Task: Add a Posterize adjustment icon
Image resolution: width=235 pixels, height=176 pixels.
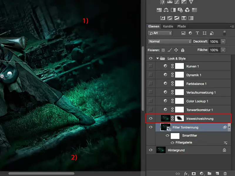Action: point(170,18)
